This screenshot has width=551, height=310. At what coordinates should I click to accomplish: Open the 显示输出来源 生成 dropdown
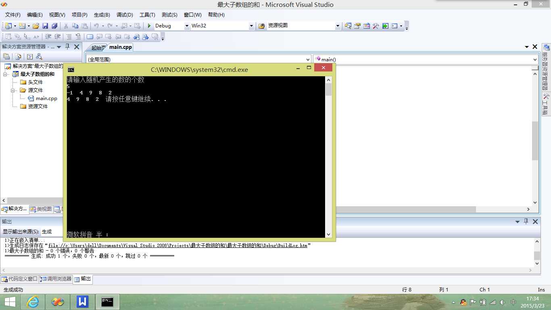point(51,232)
